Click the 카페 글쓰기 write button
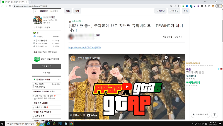Image resolution: width=223 pixels, height=126 pixels. (x=46, y=66)
